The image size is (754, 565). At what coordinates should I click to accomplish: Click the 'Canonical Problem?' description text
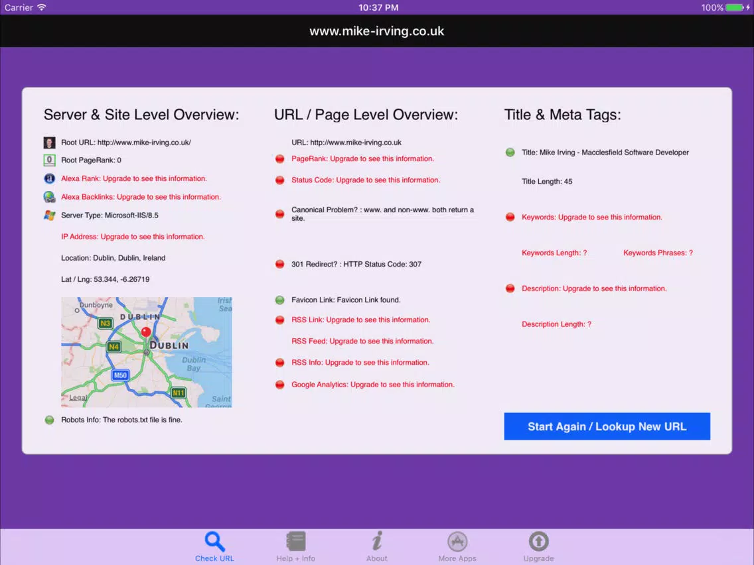pyautogui.click(x=383, y=214)
